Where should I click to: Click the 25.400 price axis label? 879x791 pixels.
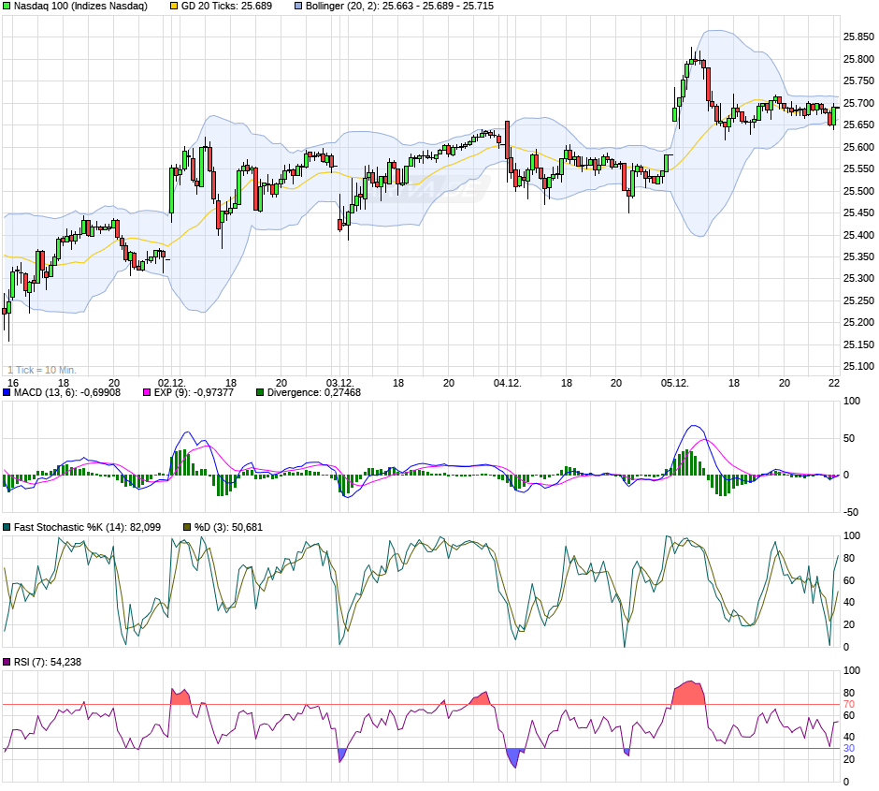(858, 235)
